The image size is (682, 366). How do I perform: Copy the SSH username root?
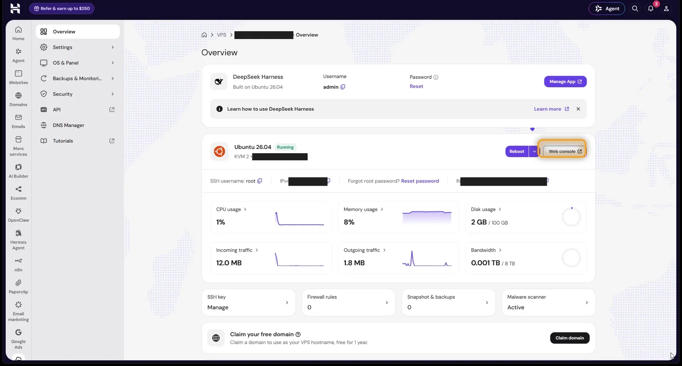(260, 181)
